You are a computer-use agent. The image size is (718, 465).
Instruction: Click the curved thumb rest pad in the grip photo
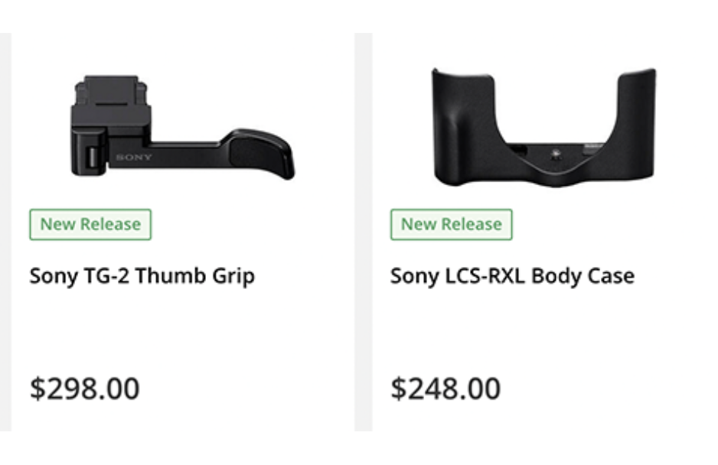pos(259,148)
